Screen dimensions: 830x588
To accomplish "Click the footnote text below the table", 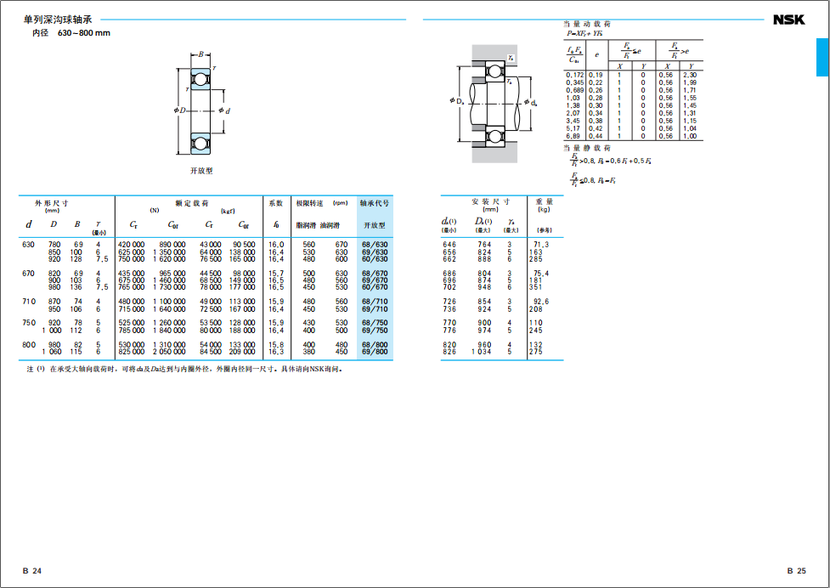I will click(x=187, y=370).
